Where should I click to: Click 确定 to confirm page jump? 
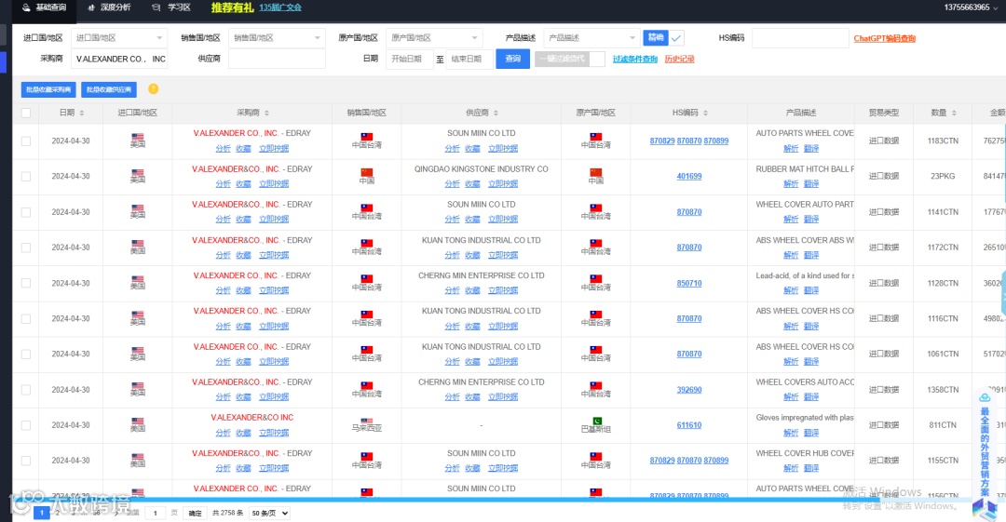pos(195,513)
